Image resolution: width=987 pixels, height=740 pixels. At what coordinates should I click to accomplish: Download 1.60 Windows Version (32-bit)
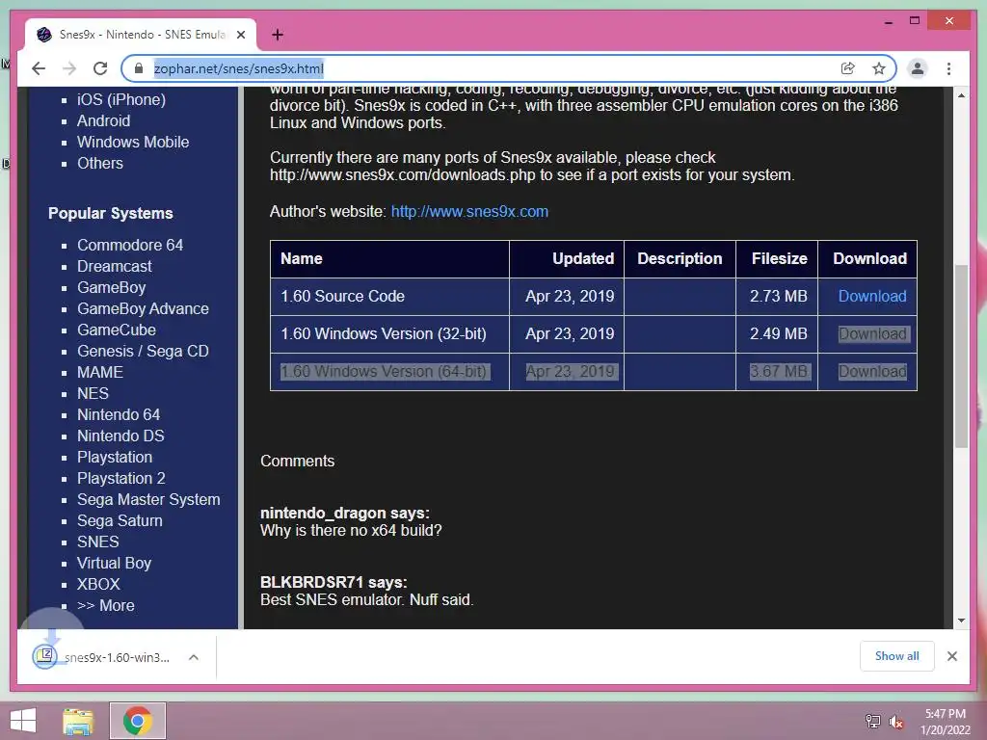pyautogui.click(x=871, y=334)
